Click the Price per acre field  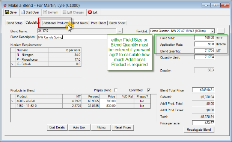tap(203, 123)
